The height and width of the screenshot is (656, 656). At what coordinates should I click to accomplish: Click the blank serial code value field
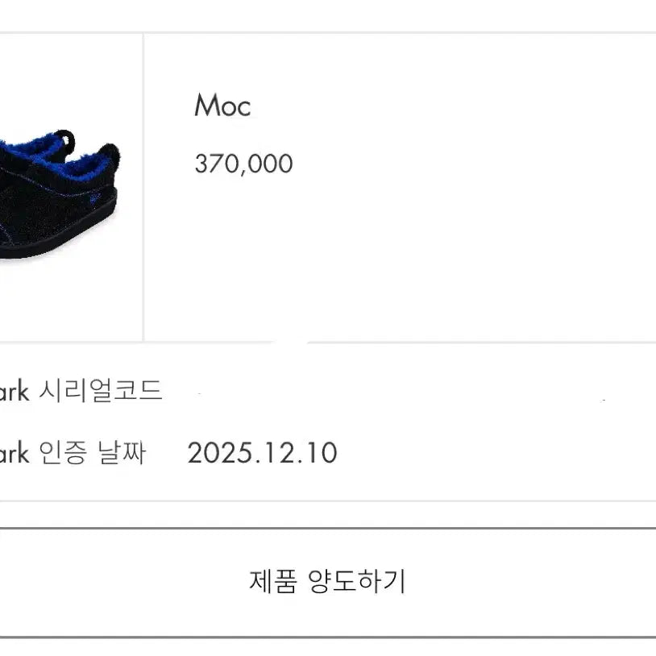tap(403, 392)
